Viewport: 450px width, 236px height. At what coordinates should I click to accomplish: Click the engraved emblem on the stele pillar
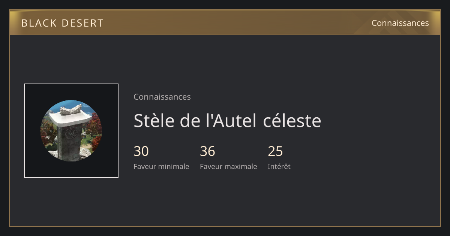click(71, 132)
